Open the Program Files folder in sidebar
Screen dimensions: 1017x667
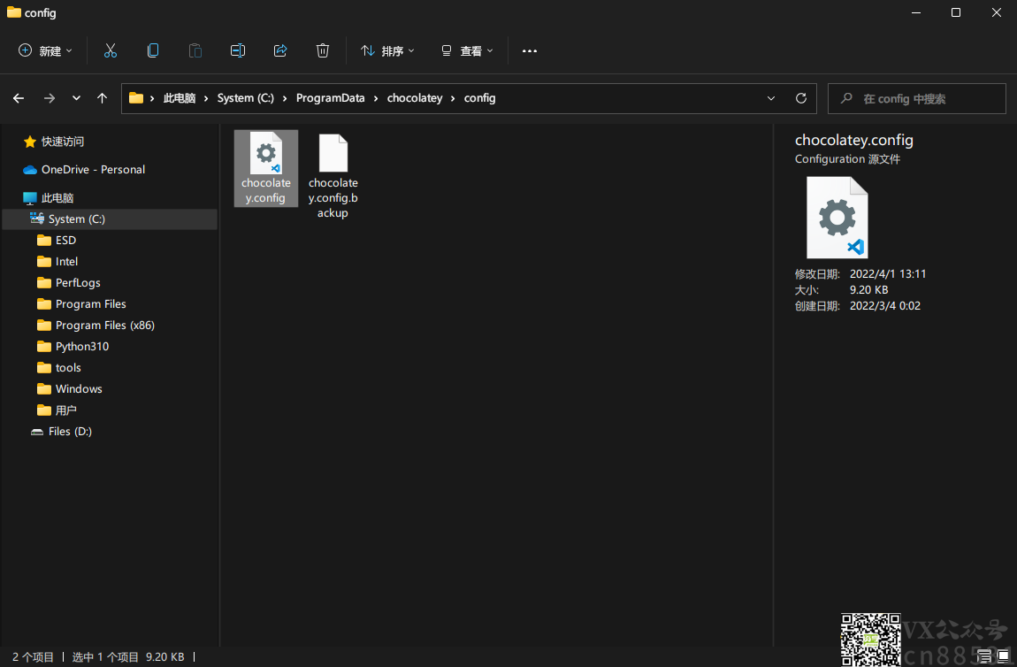(x=81, y=303)
